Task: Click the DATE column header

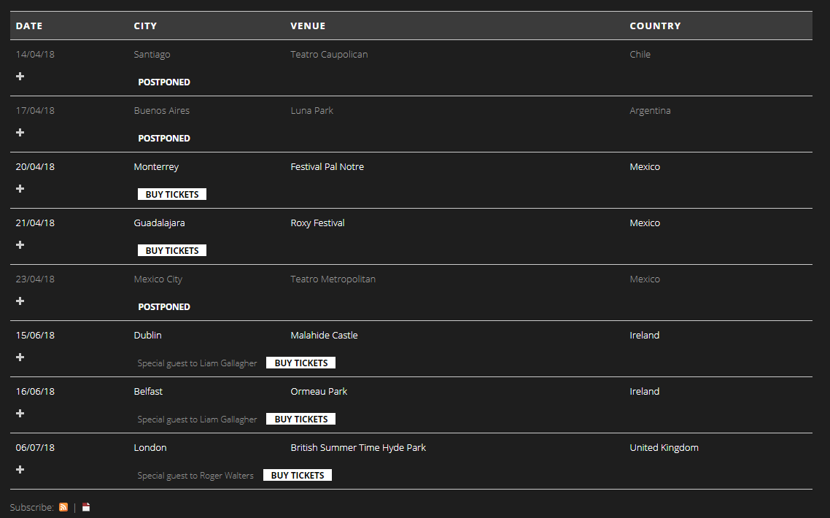Action: [x=29, y=26]
